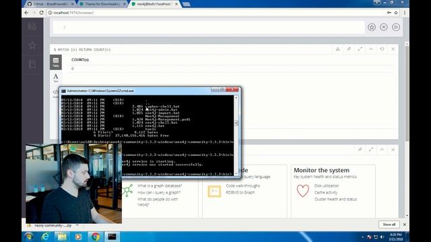Open the Neo4j favorites star sidebar icon
Image resolution: width=431 pixels, height=242 pixels.
(32, 45)
